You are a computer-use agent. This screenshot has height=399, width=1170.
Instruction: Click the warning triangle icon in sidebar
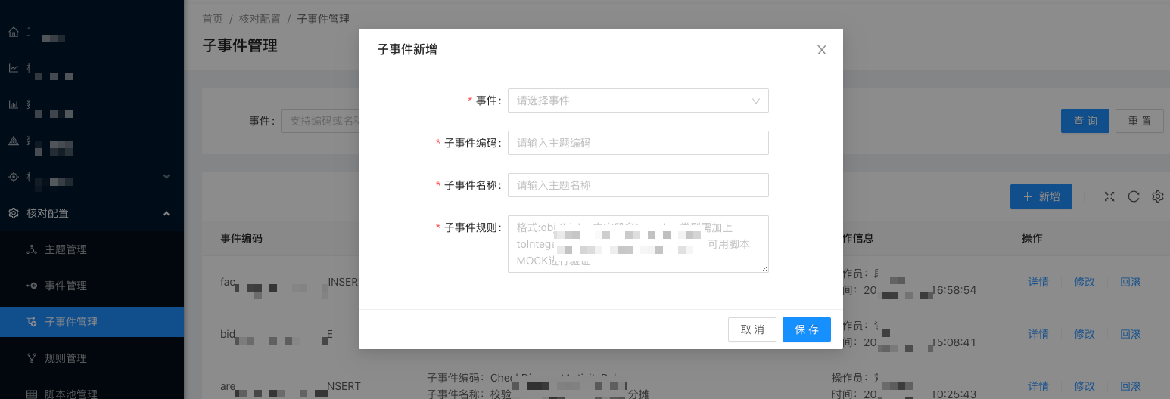coord(14,141)
